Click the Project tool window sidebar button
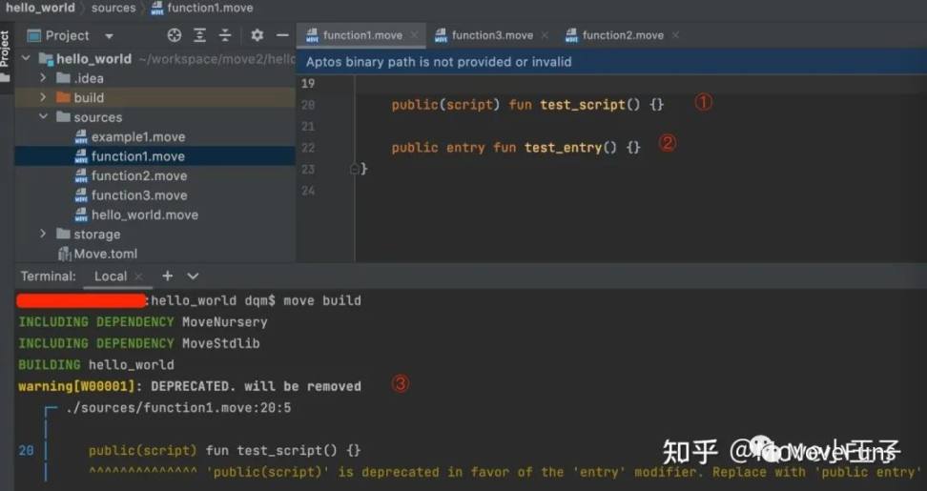Viewport: 927px width, 491px height. tap(6, 50)
